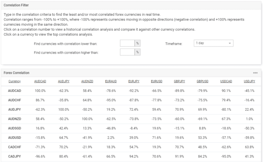
Task: Click the AUDNZD column header link
Action: [x=87, y=81]
